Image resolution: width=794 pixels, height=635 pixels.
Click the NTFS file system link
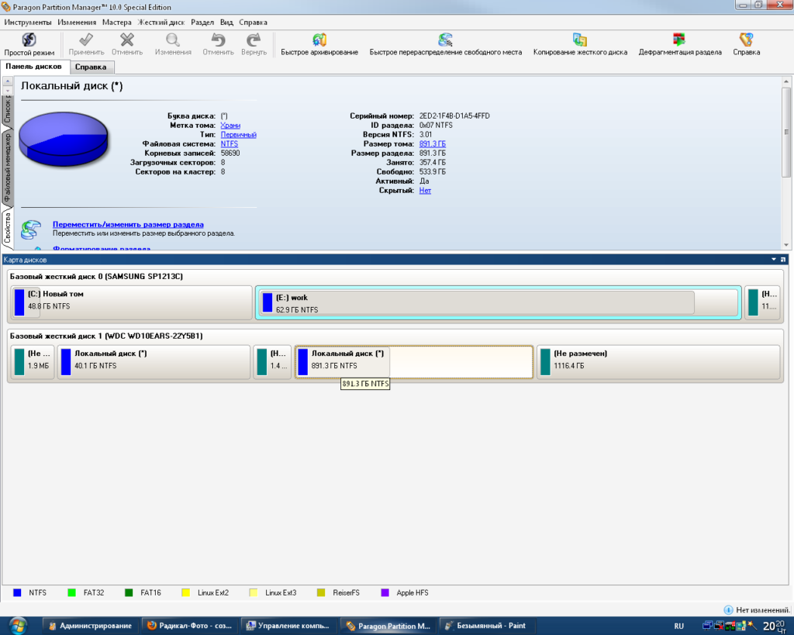(230, 143)
